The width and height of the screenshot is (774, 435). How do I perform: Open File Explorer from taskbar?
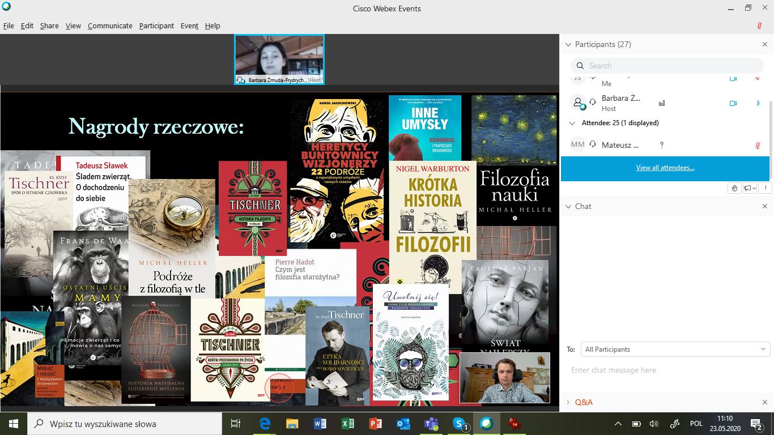tap(292, 423)
